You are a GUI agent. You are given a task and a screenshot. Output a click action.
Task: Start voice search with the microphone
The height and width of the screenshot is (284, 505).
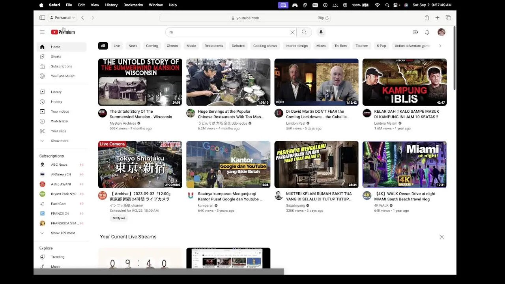[321, 32]
